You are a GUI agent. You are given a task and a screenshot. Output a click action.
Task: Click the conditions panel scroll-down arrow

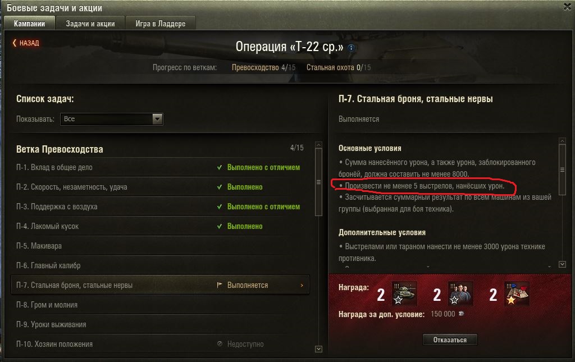562,264
